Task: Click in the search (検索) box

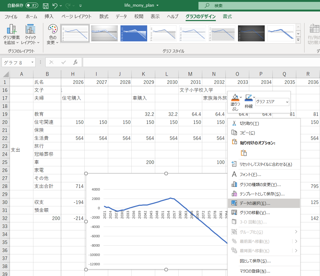Action: point(259,6)
